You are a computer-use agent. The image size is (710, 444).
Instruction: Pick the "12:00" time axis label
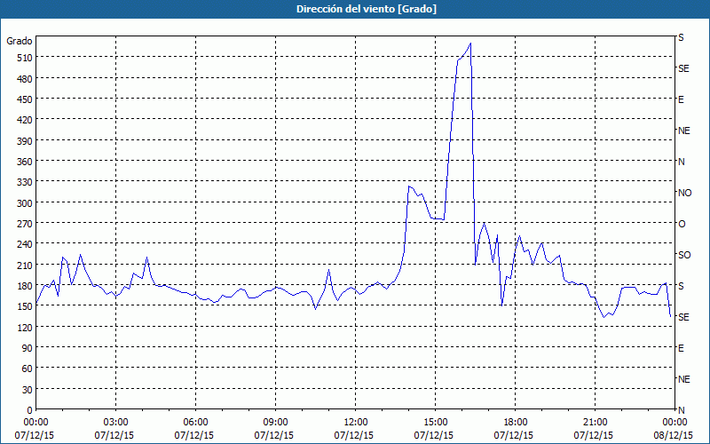(356, 423)
